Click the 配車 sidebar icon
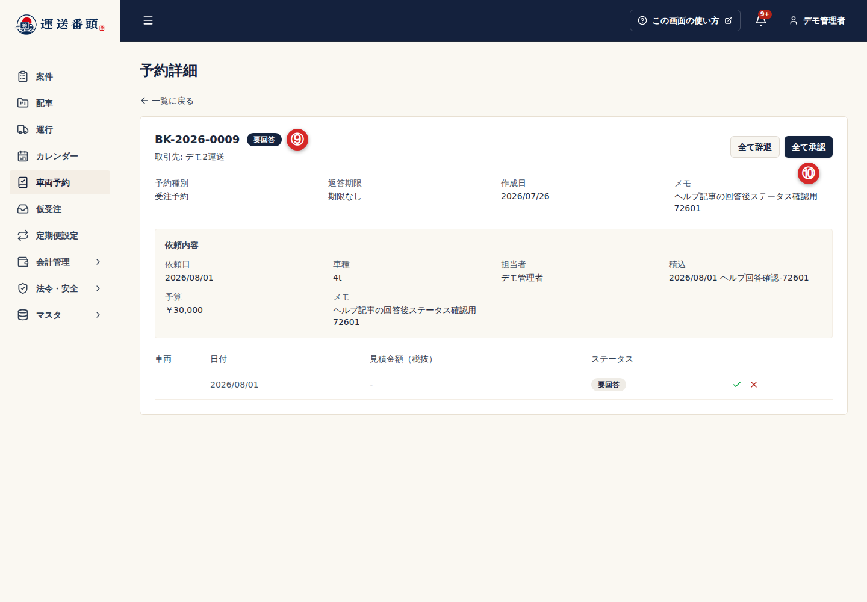 pos(23,103)
